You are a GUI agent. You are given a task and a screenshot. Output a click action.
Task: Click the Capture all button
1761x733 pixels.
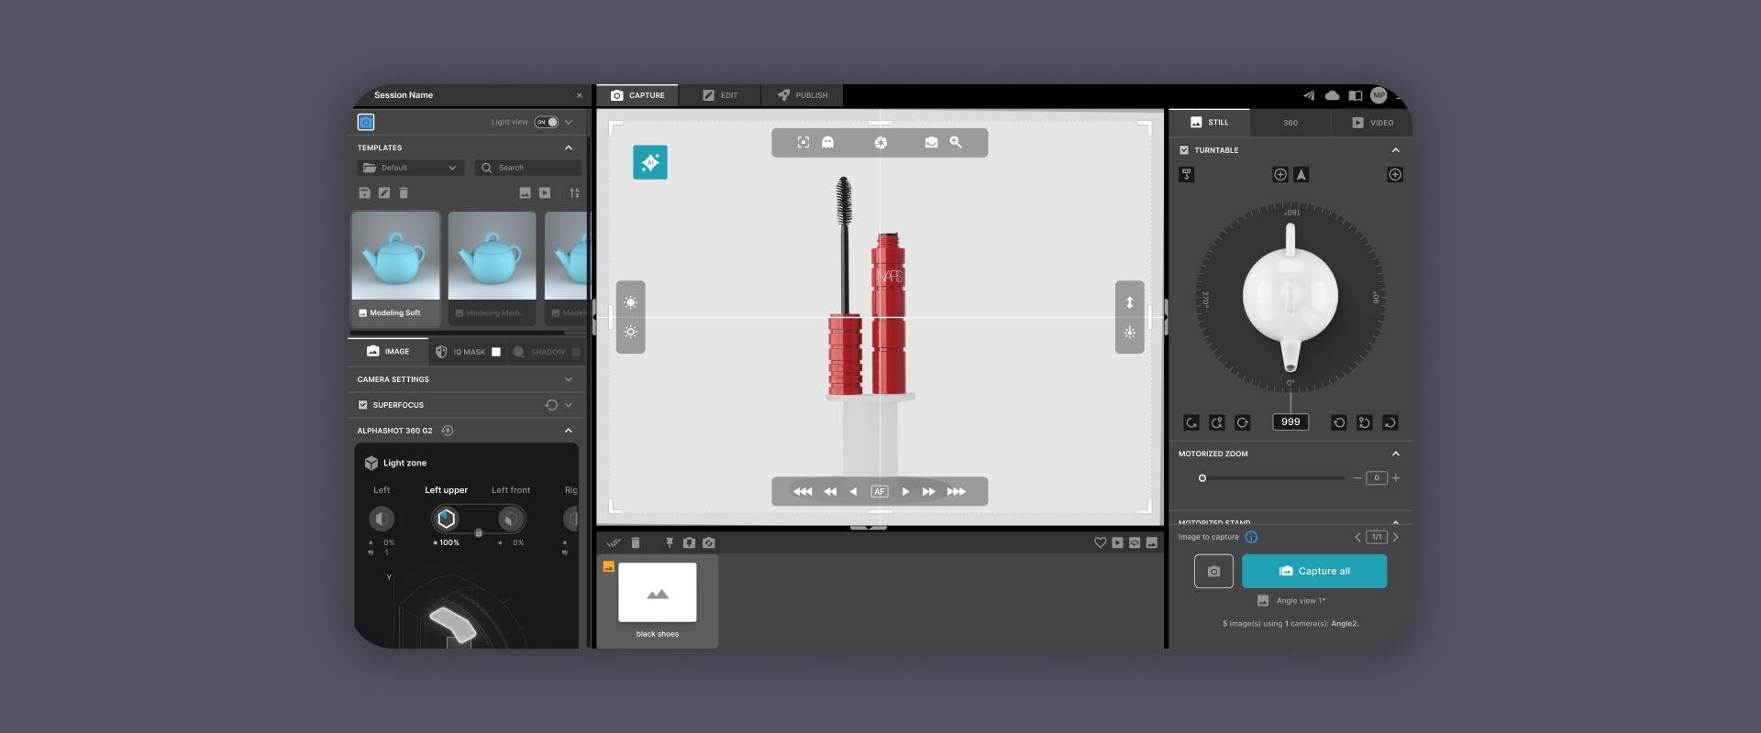[1313, 572]
